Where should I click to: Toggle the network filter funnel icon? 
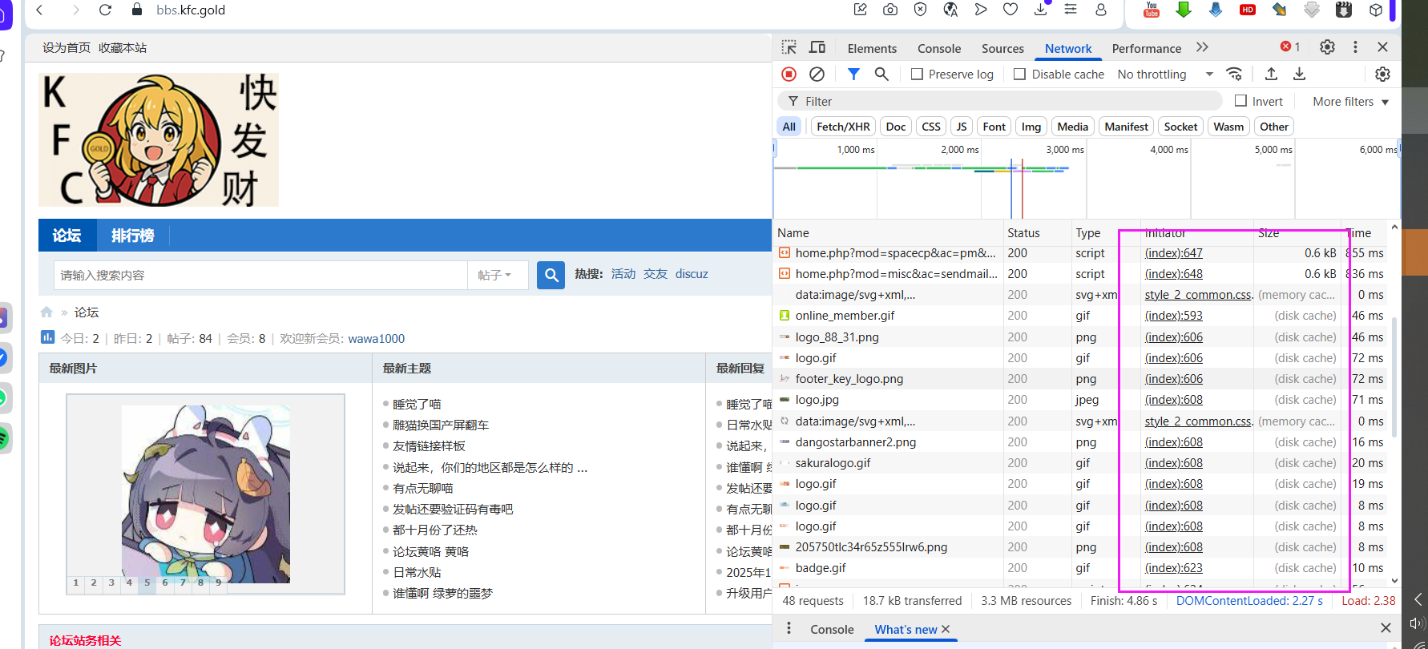pyautogui.click(x=853, y=75)
